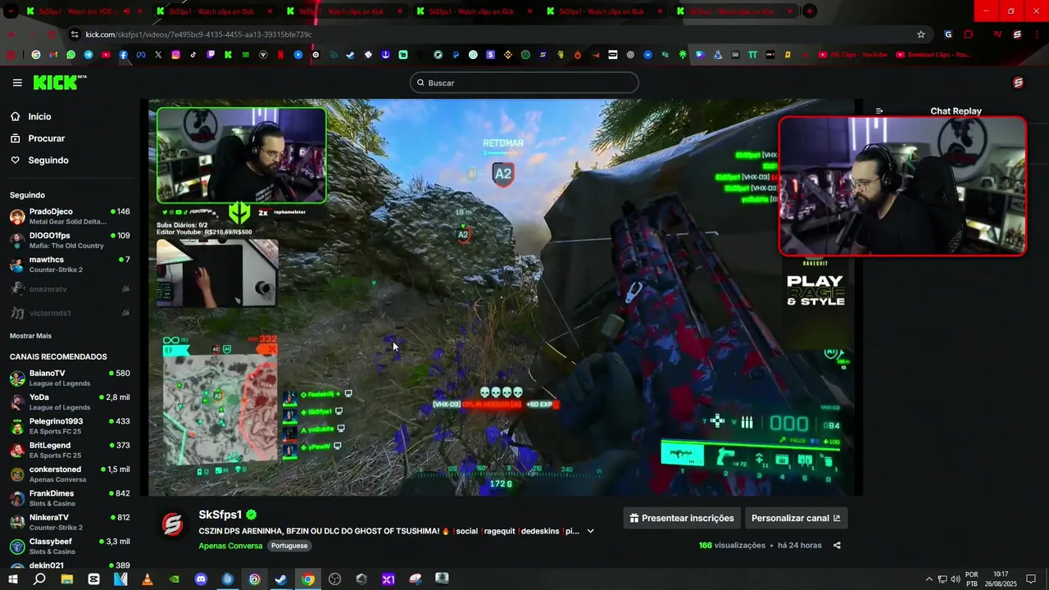Open Telegram bookmark in bookmarks bar
Screen dimensions: 1049x590
click(89, 55)
